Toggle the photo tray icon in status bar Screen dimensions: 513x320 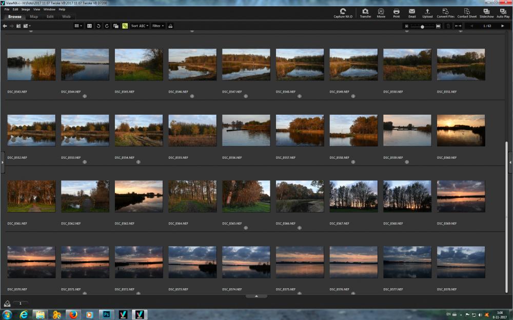[x=7, y=303]
